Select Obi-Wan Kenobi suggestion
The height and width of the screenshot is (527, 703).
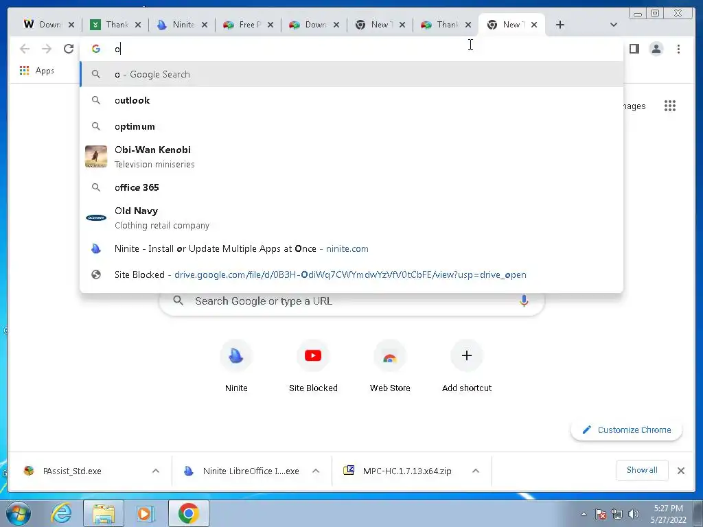pyautogui.click(x=351, y=157)
